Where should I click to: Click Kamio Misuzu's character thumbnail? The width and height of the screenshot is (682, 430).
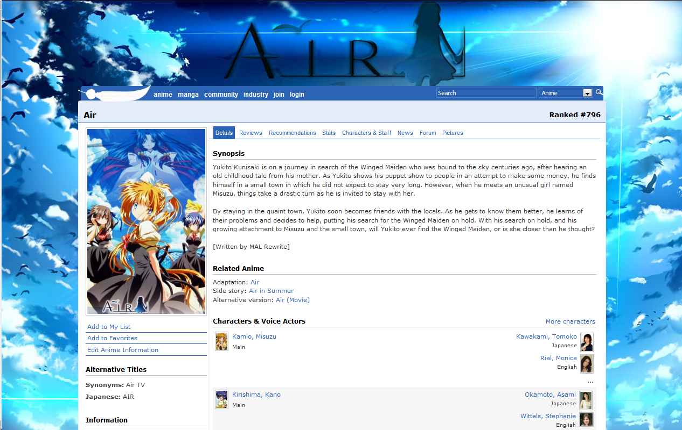point(221,341)
